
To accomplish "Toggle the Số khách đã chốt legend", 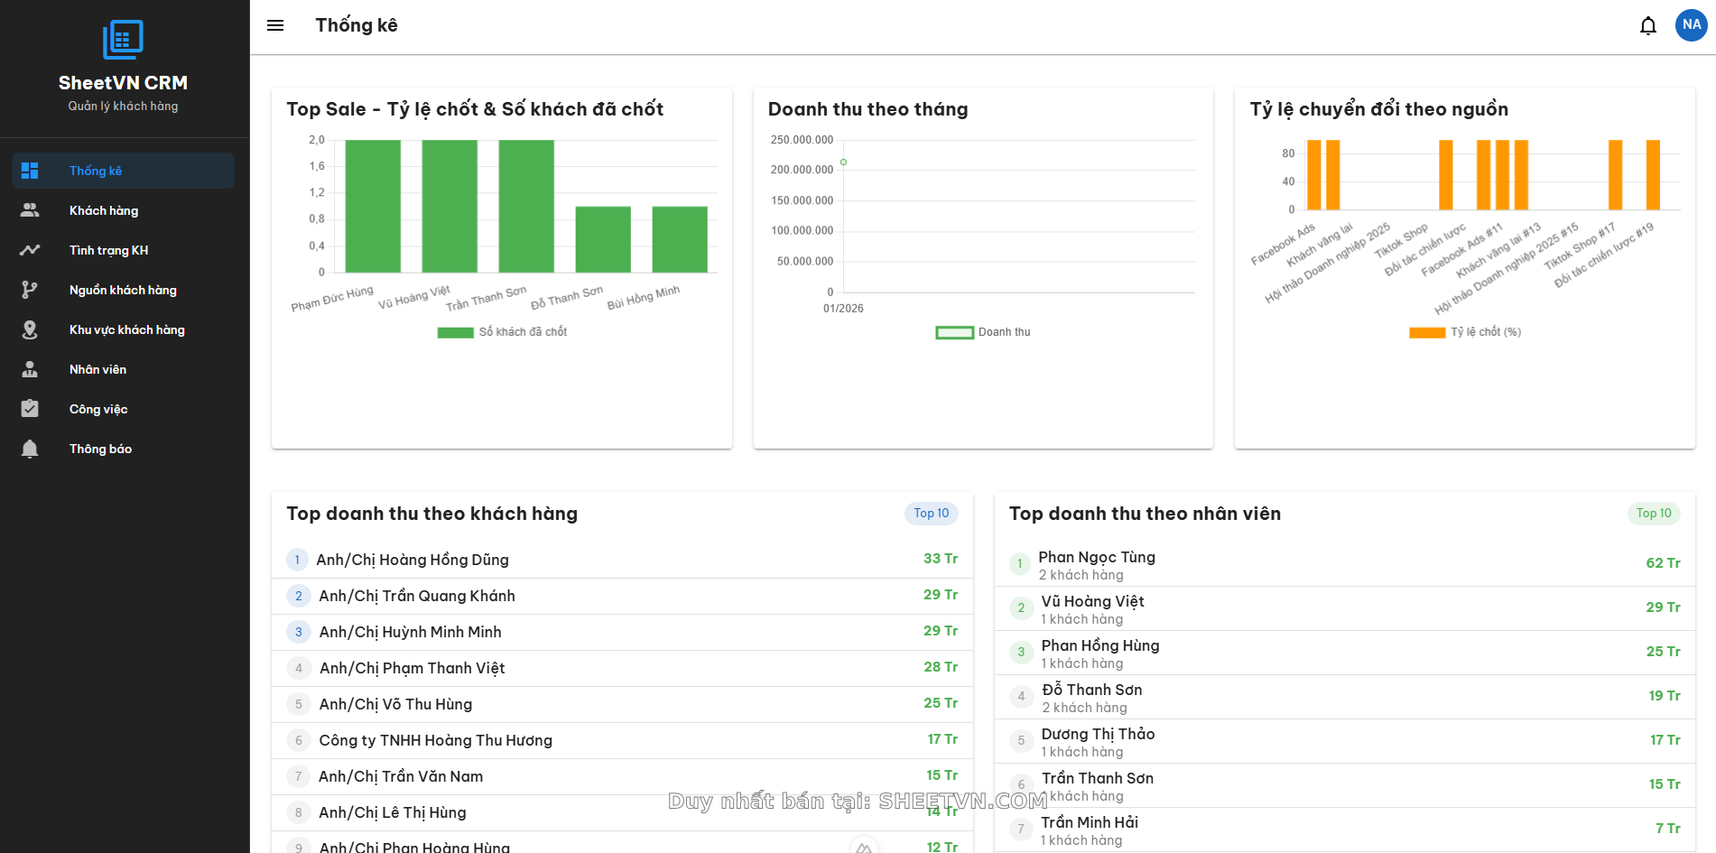I will [x=502, y=332].
